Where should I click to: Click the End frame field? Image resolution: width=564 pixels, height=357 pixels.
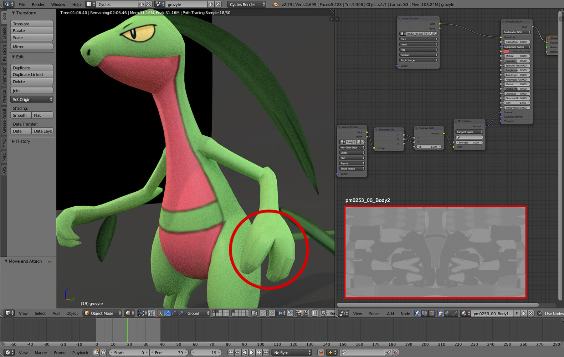pos(170,352)
